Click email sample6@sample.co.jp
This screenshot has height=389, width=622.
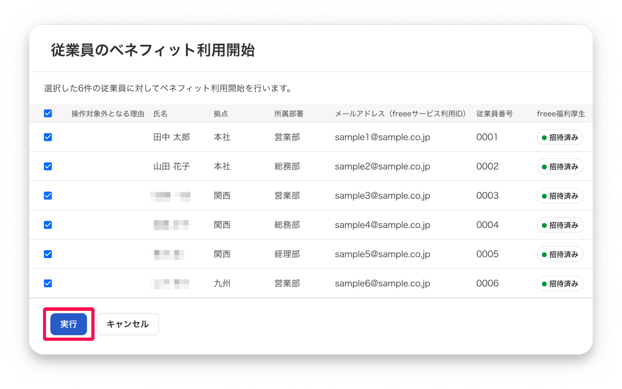point(383,283)
